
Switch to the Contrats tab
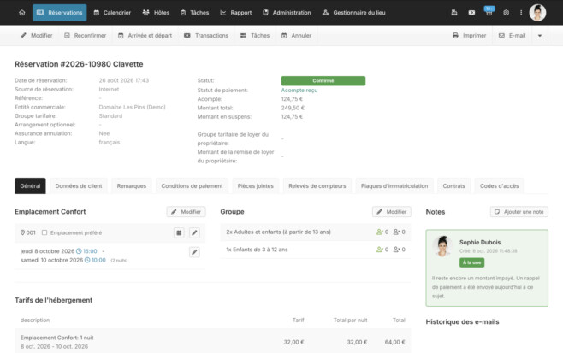[453, 185]
